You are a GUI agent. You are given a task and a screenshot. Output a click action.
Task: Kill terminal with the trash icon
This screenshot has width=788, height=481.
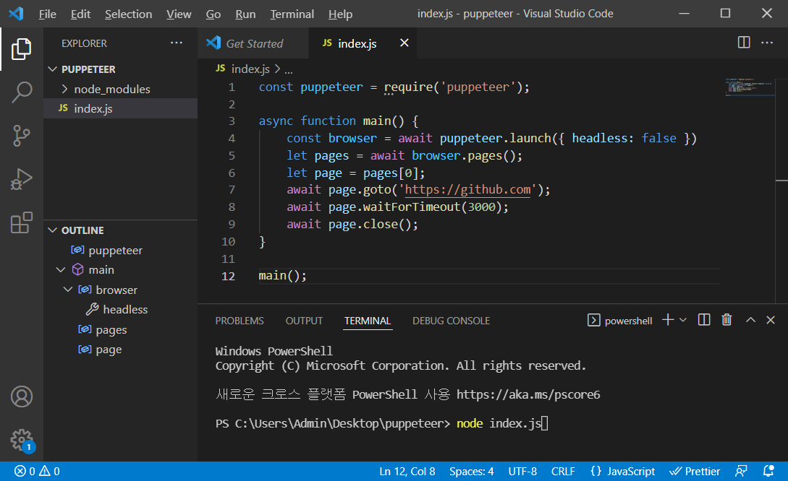(x=726, y=320)
